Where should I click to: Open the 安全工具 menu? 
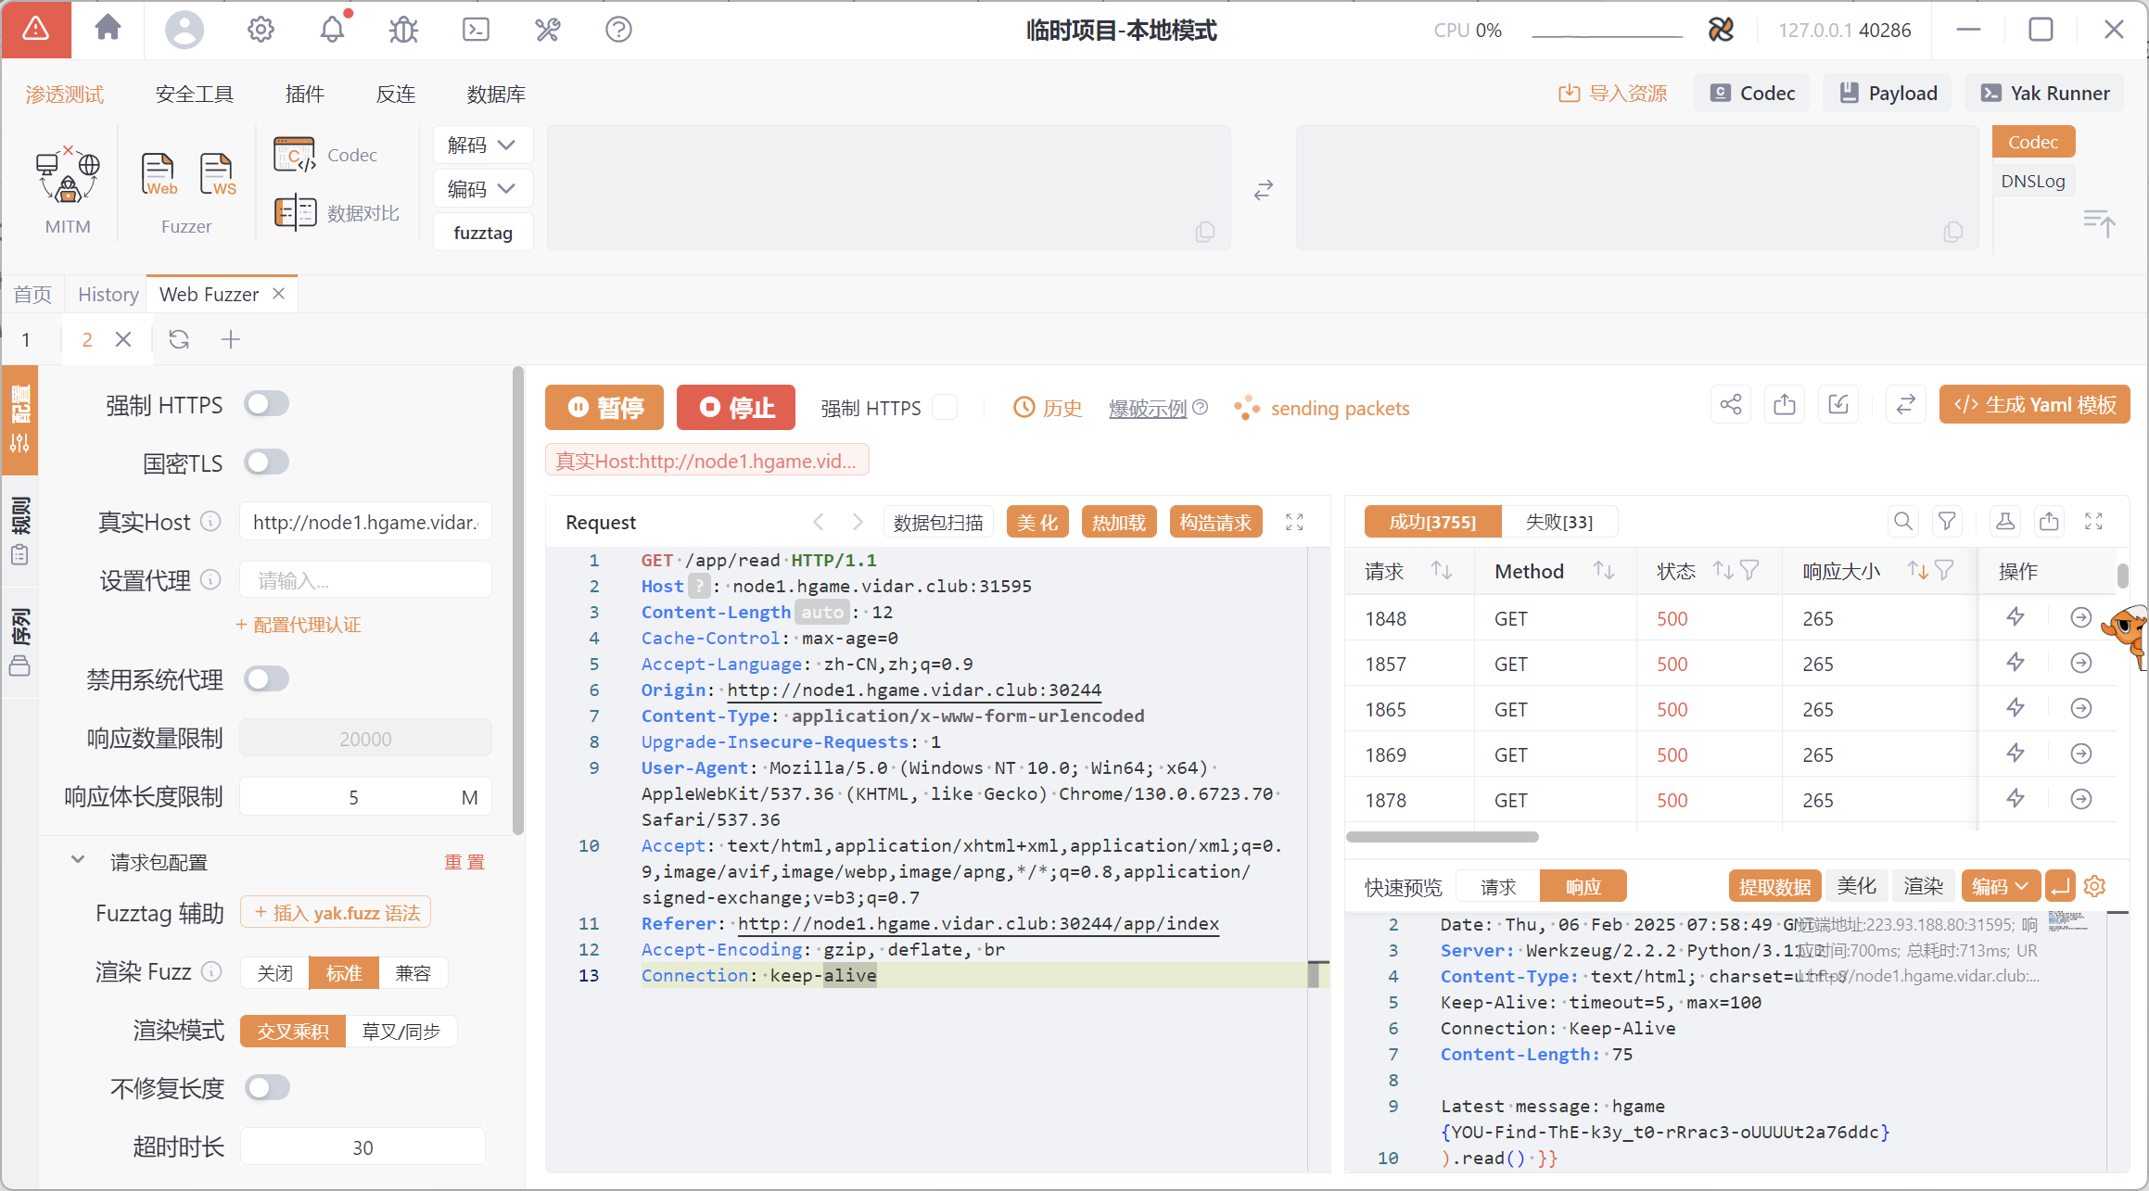pyautogui.click(x=194, y=95)
